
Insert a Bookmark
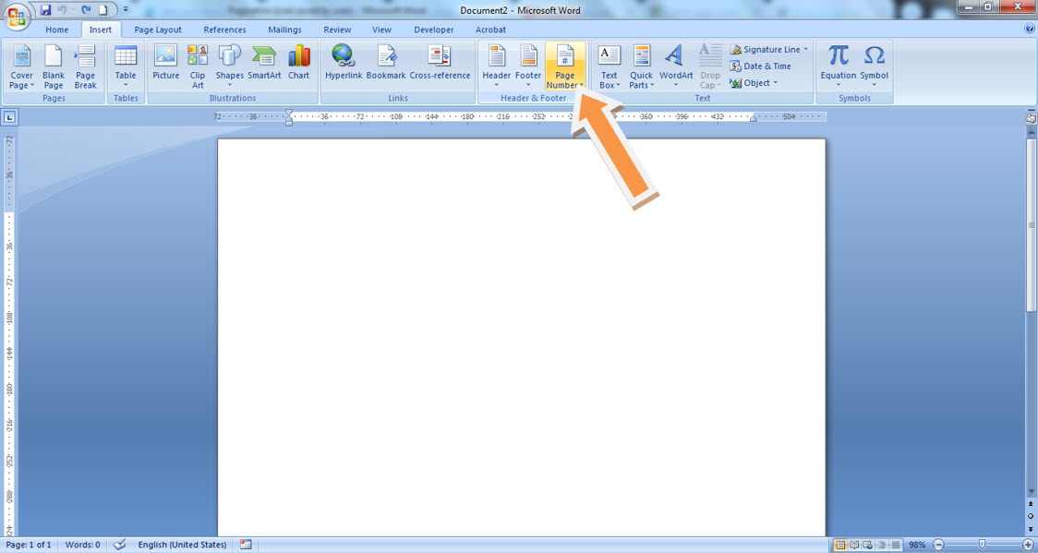[x=386, y=66]
